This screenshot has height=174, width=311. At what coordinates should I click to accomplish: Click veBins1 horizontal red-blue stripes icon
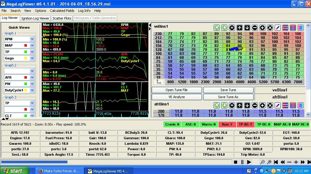(x=285, y=28)
